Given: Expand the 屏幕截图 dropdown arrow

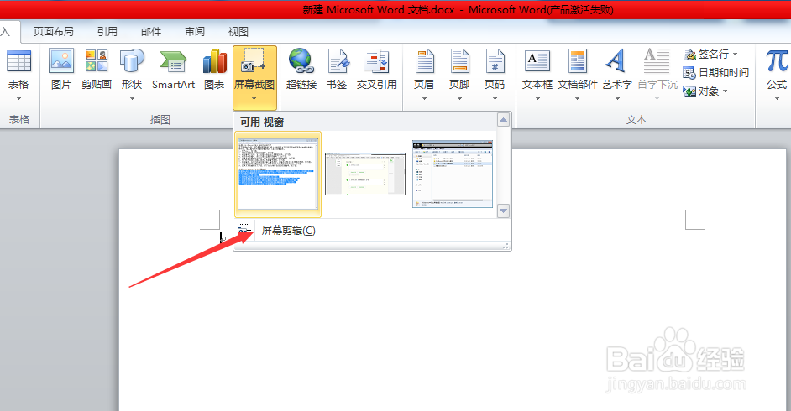Looking at the screenshot, I should (254, 99).
